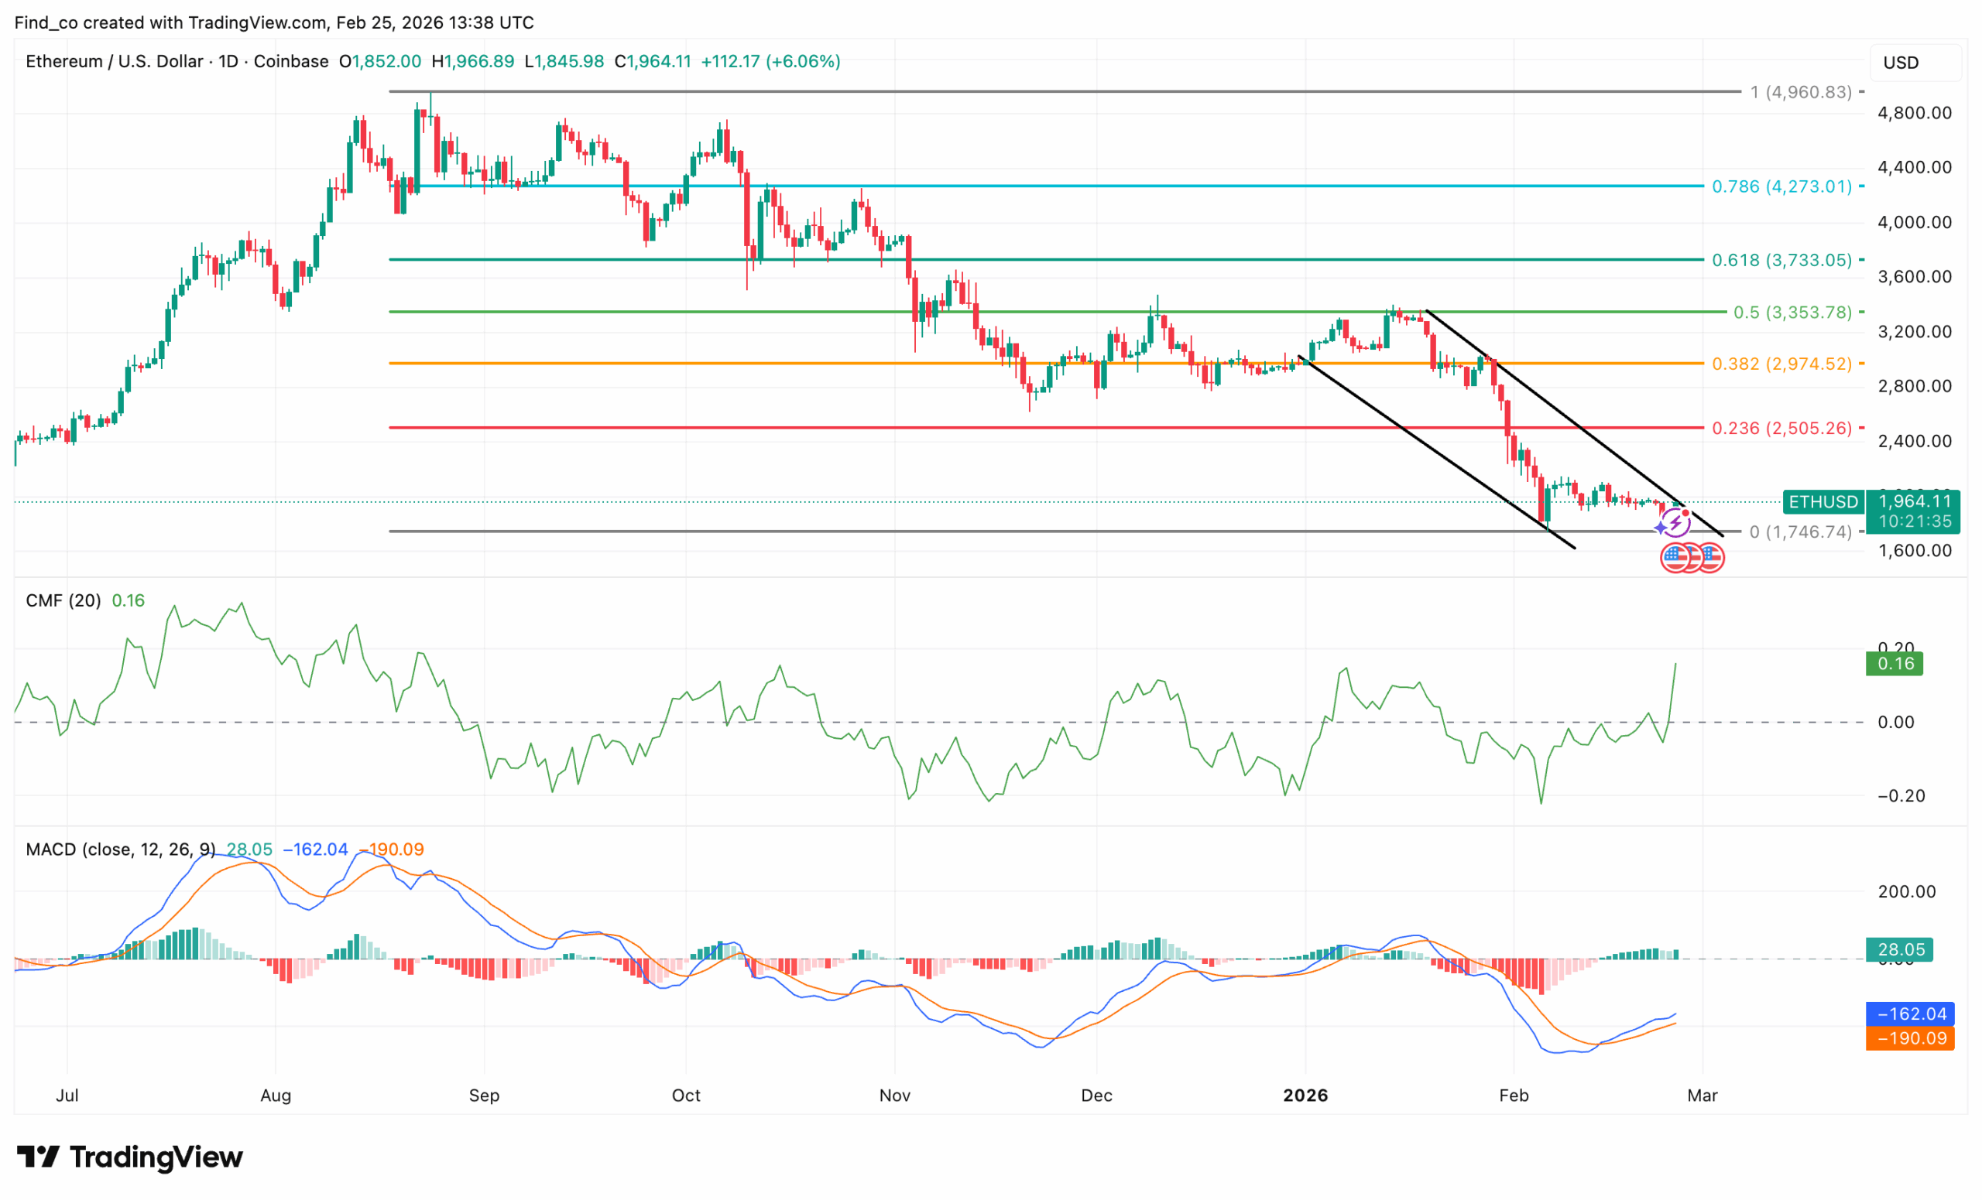Click the 4,800.00 price axis label
Image resolution: width=1982 pixels, height=1200 pixels.
(x=1915, y=113)
